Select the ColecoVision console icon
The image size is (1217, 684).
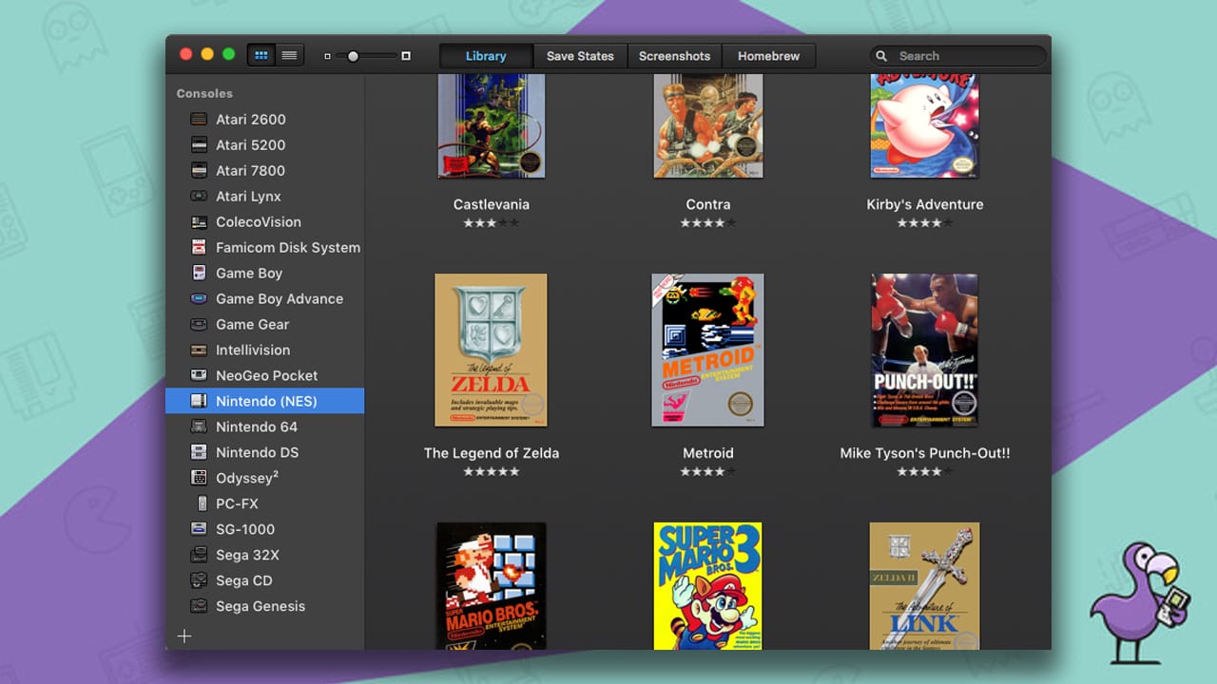pos(199,221)
